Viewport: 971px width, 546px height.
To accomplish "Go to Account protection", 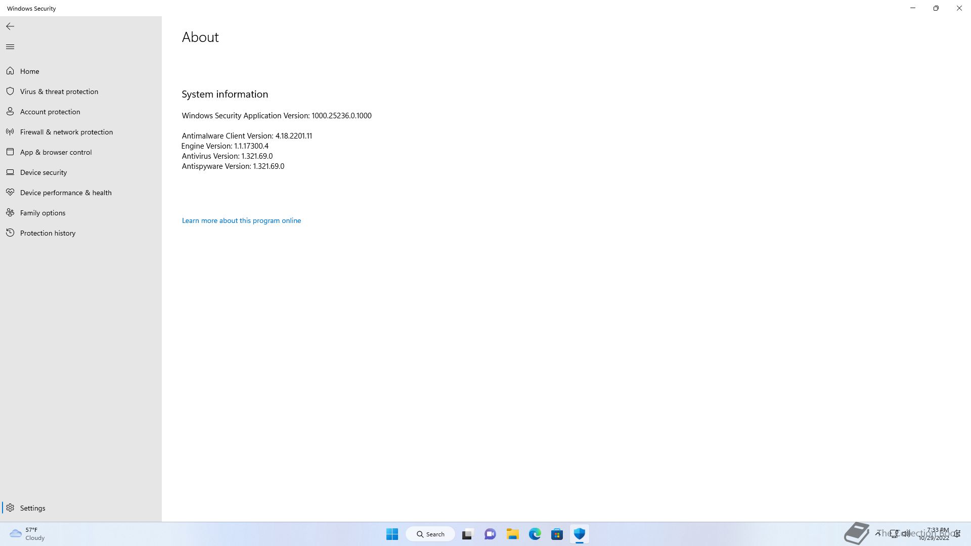I will [81, 112].
